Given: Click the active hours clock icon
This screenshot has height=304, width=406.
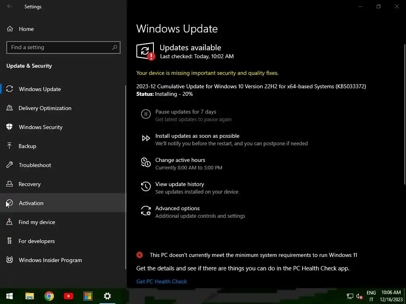Looking at the screenshot, I should coord(146,162).
